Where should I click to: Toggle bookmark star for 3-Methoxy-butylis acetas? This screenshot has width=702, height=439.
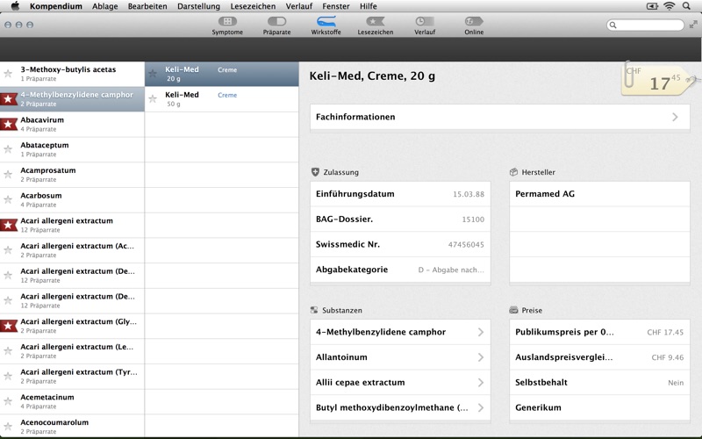[x=8, y=74]
